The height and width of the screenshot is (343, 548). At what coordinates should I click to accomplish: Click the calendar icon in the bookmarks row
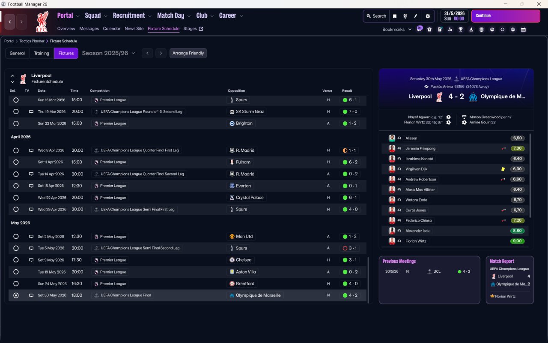[x=523, y=30]
